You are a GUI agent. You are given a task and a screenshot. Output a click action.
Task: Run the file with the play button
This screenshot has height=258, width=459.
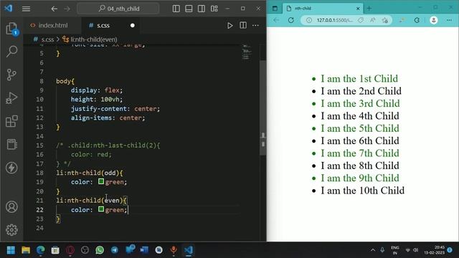point(230,26)
